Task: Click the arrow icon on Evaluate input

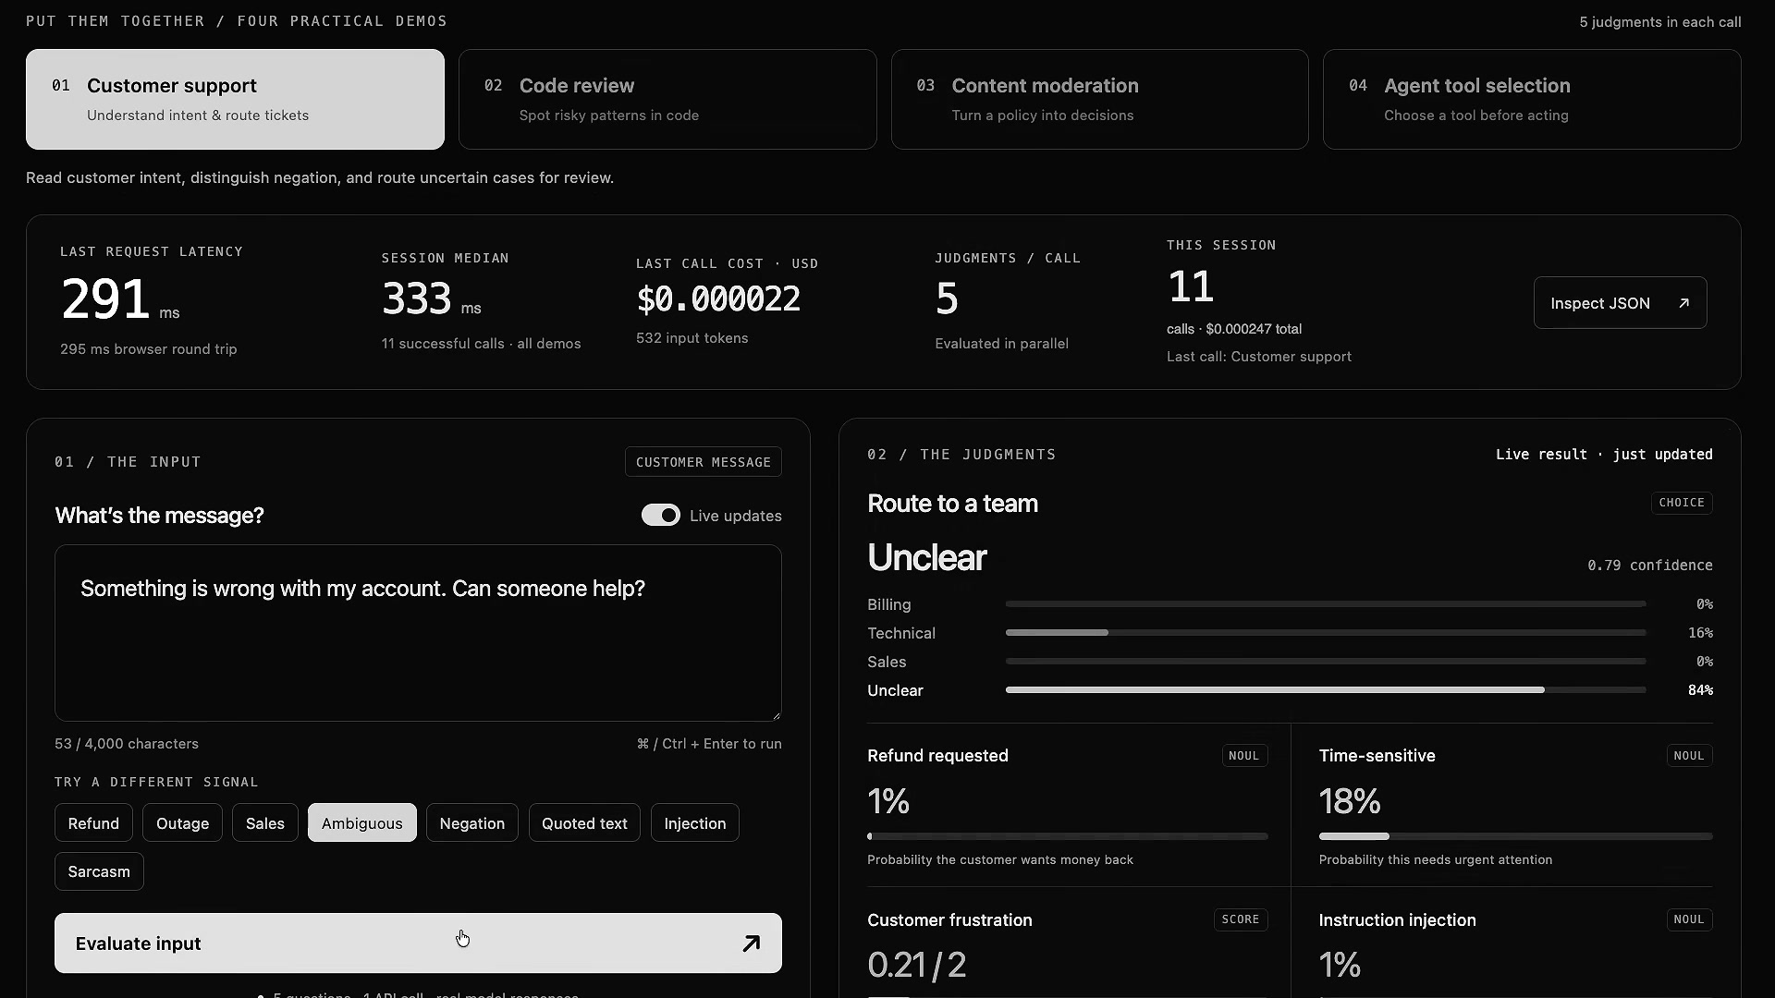Action: pyautogui.click(x=751, y=943)
